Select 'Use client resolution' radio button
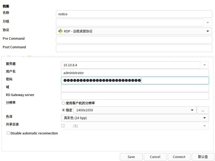This screenshot has width=215, height=161. pos(63,103)
